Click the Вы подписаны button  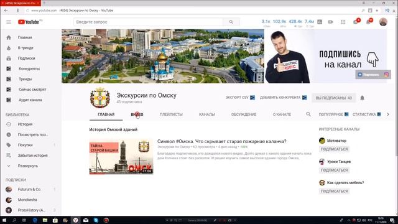tap(333, 98)
